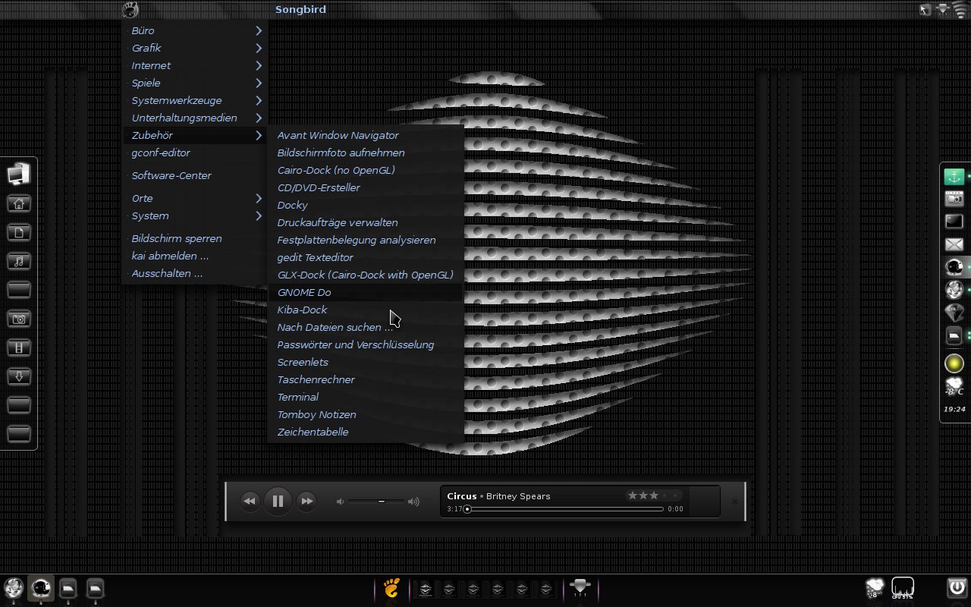Collapse the Zubehör submenu arrow
The image size is (971, 607).
pos(259,135)
